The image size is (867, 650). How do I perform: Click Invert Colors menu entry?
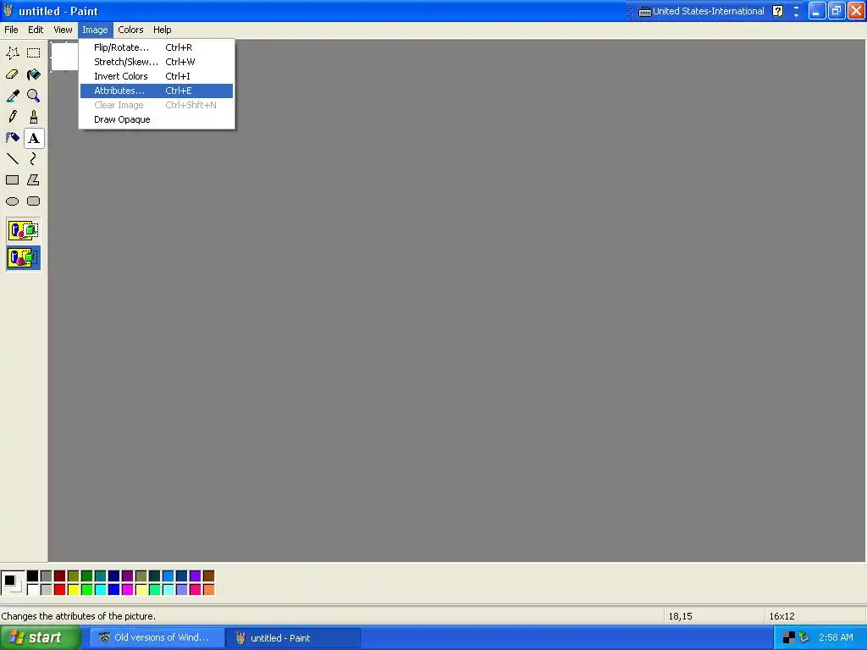click(x=157, y=76)
